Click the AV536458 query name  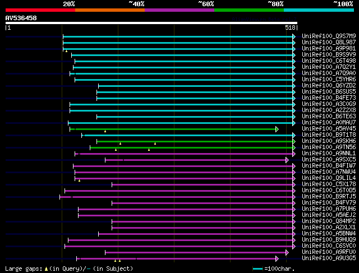[x=21, y=18]
